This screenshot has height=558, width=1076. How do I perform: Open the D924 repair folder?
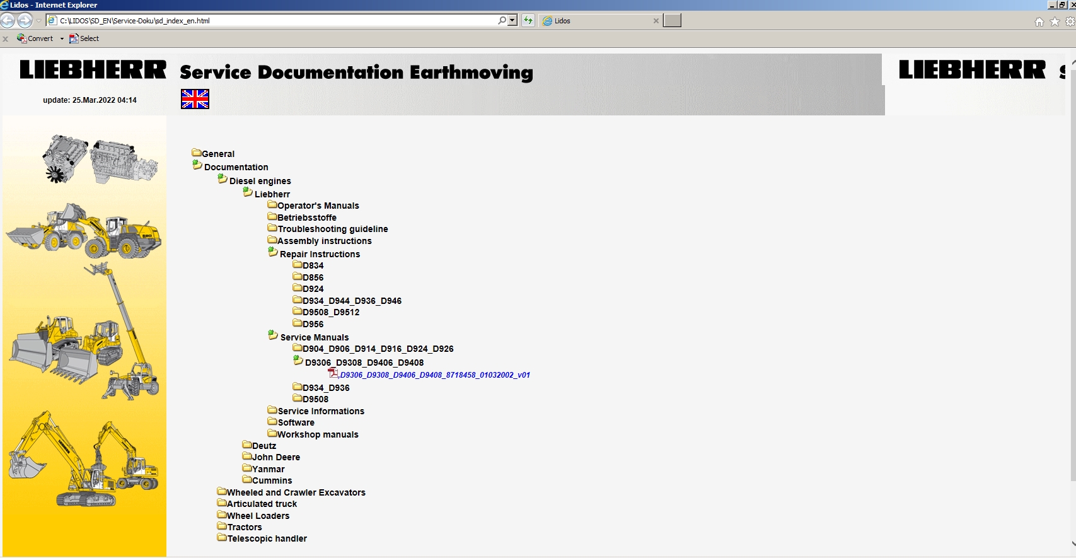tap(308, 289)
